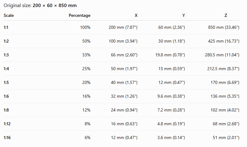Select the 1:4 scale row label

coord(6,69)
